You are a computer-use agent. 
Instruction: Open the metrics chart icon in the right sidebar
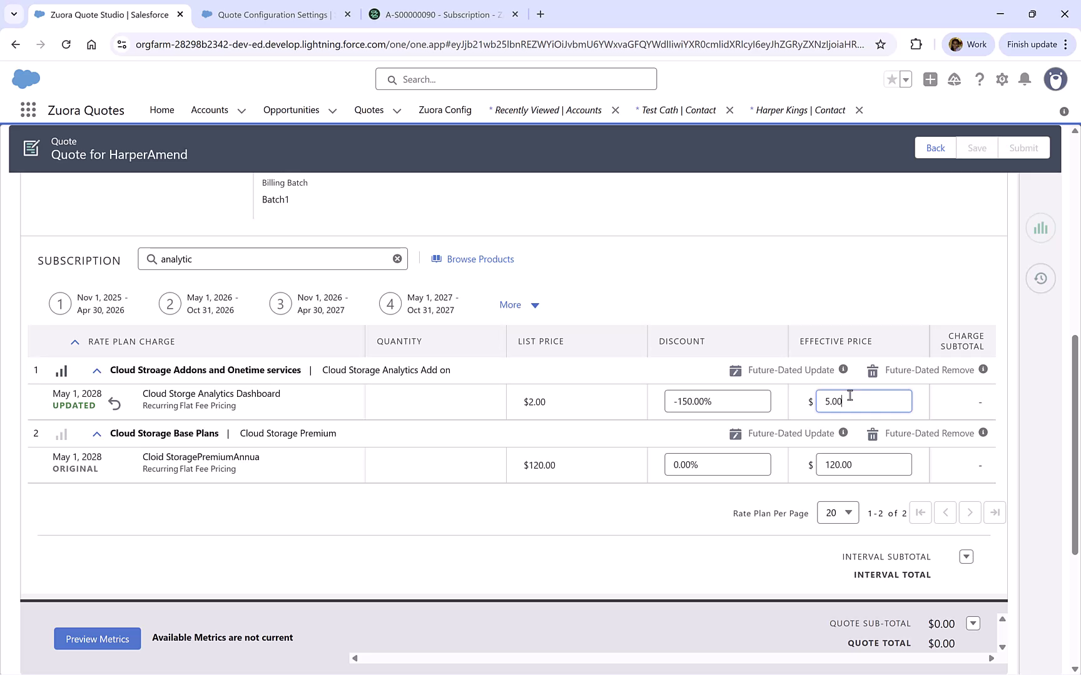[x=1040, y=227]
